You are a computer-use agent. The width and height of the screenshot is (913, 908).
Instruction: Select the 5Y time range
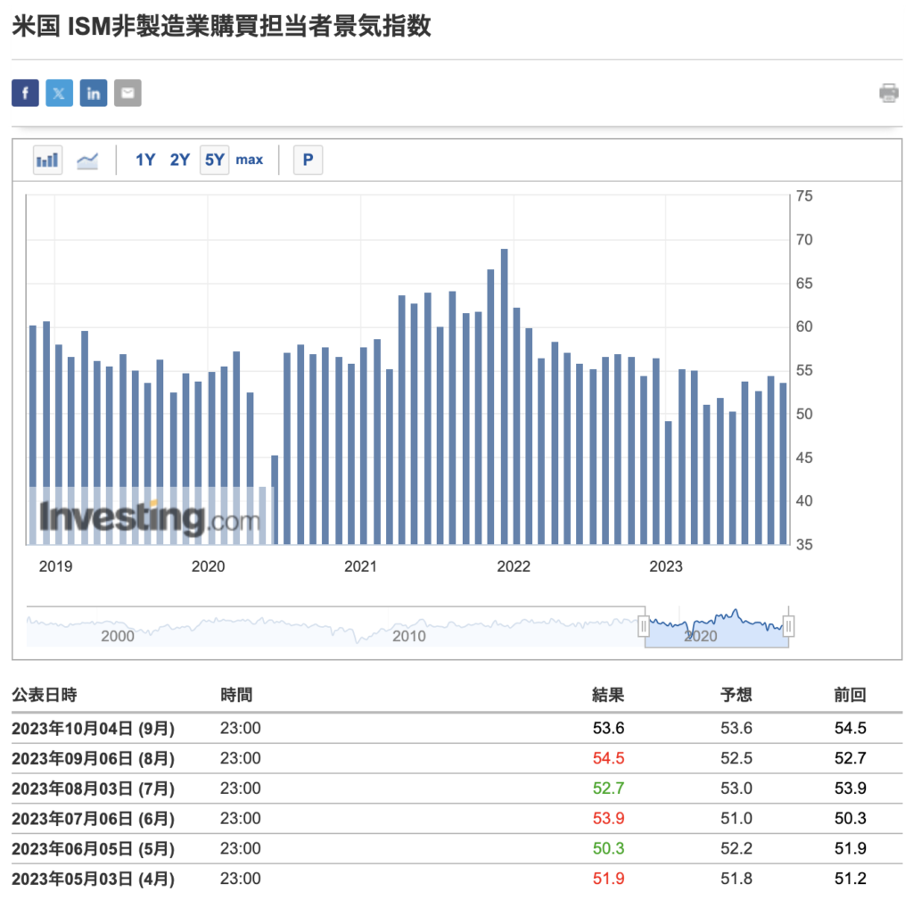coord(214,160)
